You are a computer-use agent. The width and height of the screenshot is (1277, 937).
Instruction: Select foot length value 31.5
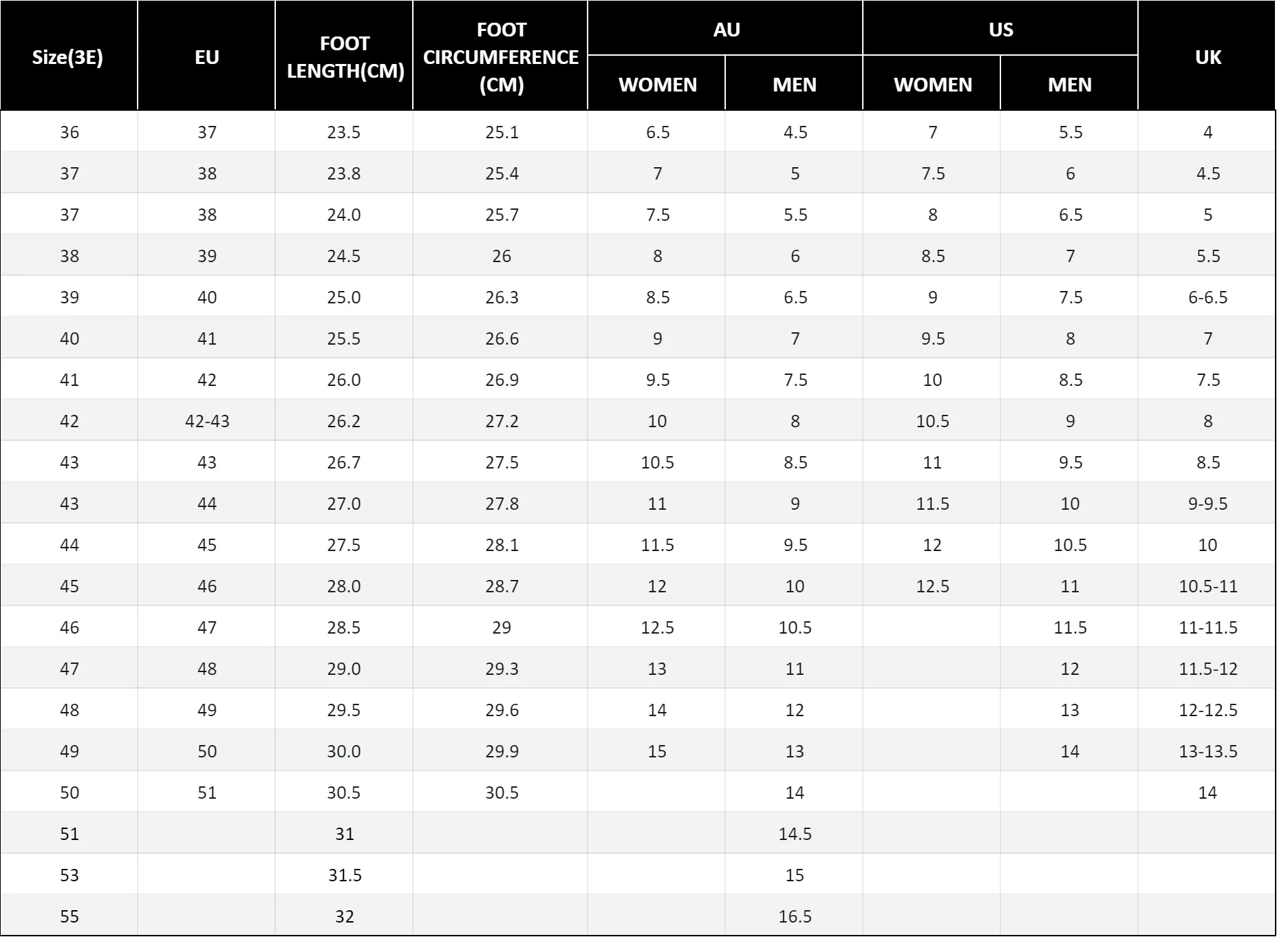pos(344,875)
